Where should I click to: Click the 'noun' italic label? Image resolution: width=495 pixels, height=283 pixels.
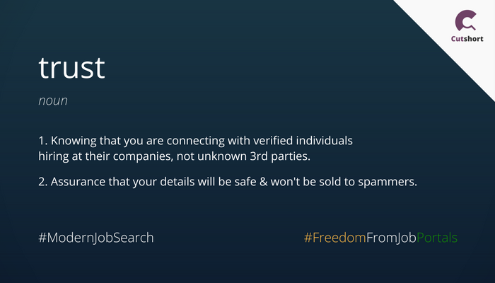[53, 100]
